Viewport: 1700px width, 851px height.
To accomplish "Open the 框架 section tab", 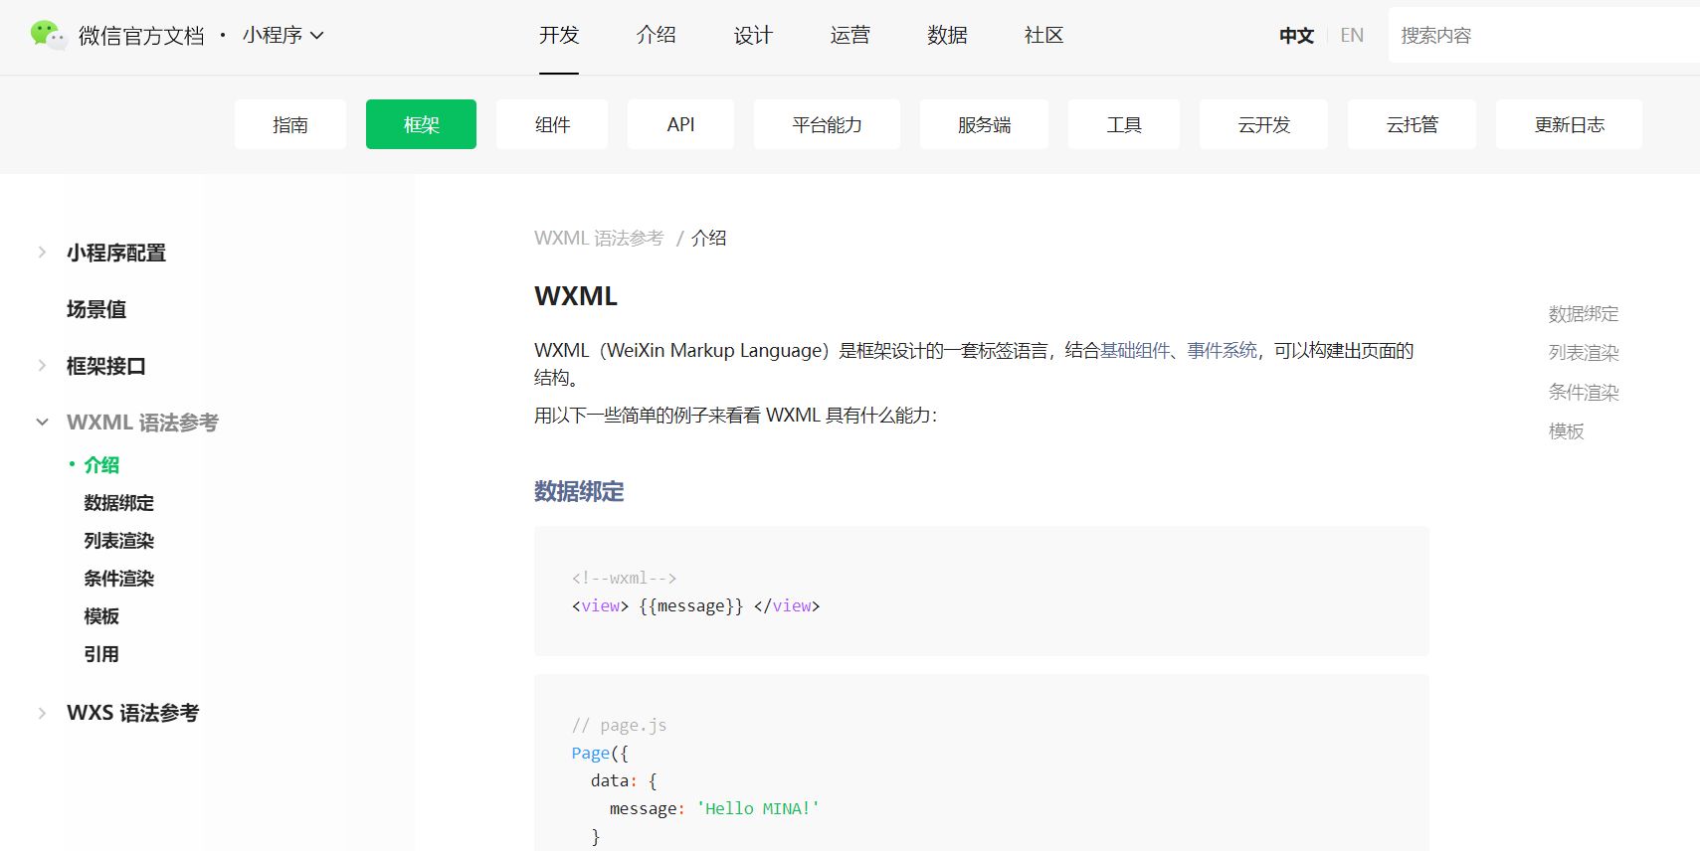I will click(421, 124).
